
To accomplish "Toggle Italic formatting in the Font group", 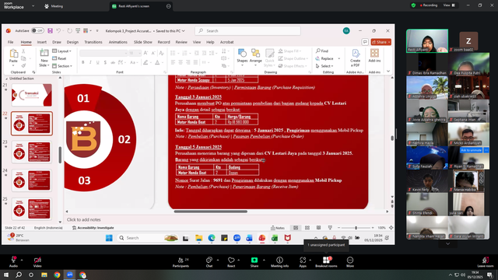I will pos(90,62).
